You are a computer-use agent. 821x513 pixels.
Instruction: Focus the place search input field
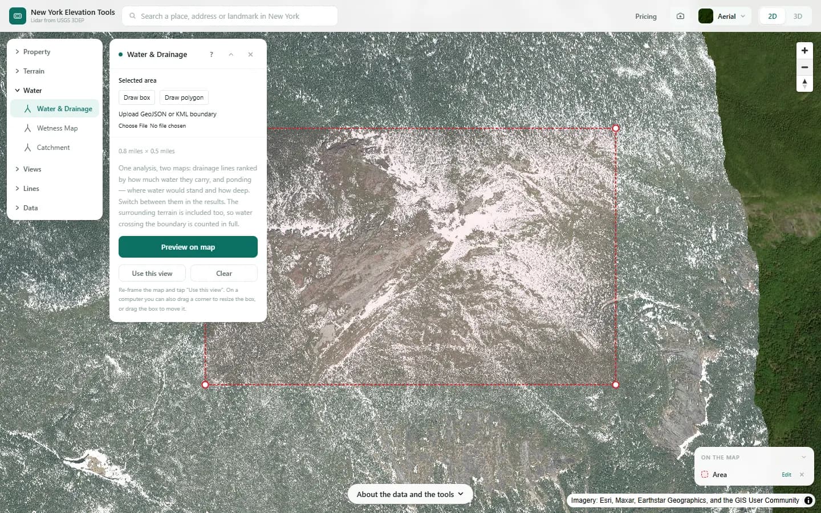tap(230, 16)
